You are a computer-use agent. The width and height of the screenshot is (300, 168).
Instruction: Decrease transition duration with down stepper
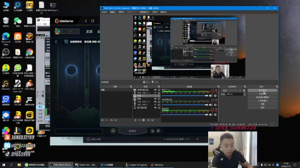(244, 95)
